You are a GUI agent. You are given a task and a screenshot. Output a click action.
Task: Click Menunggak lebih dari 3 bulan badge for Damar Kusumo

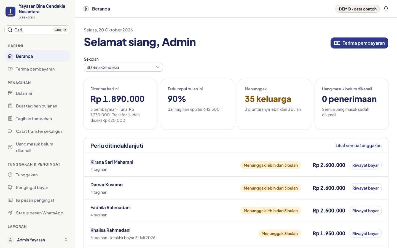(271, 188)
